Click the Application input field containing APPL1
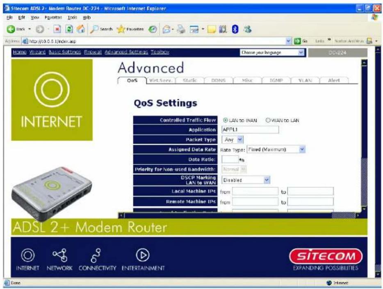 250,130
